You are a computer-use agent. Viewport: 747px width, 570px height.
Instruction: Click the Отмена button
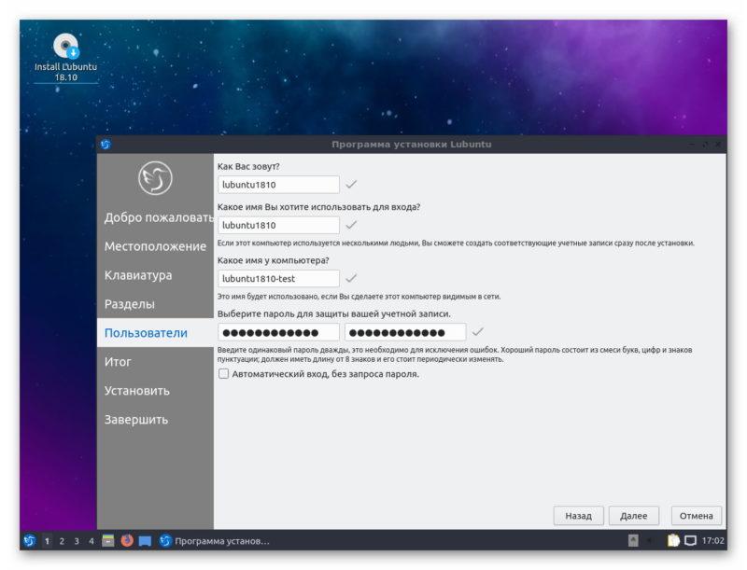[x=696, y=516]
